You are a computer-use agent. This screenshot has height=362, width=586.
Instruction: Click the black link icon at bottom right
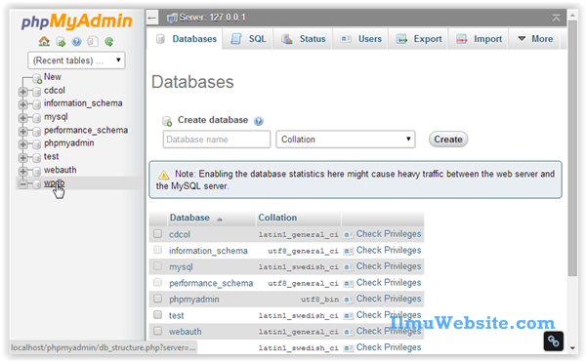(x=553, y=342)
